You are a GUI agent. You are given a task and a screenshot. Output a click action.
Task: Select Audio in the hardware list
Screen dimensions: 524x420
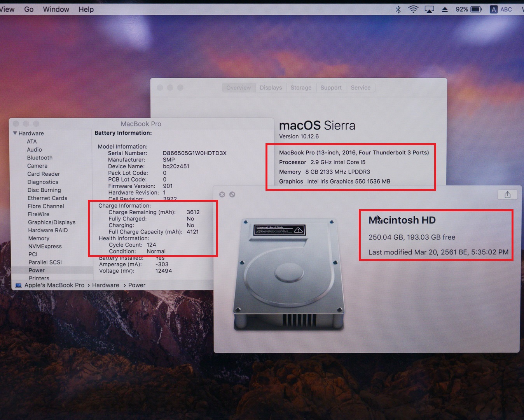tap(35, 150)
